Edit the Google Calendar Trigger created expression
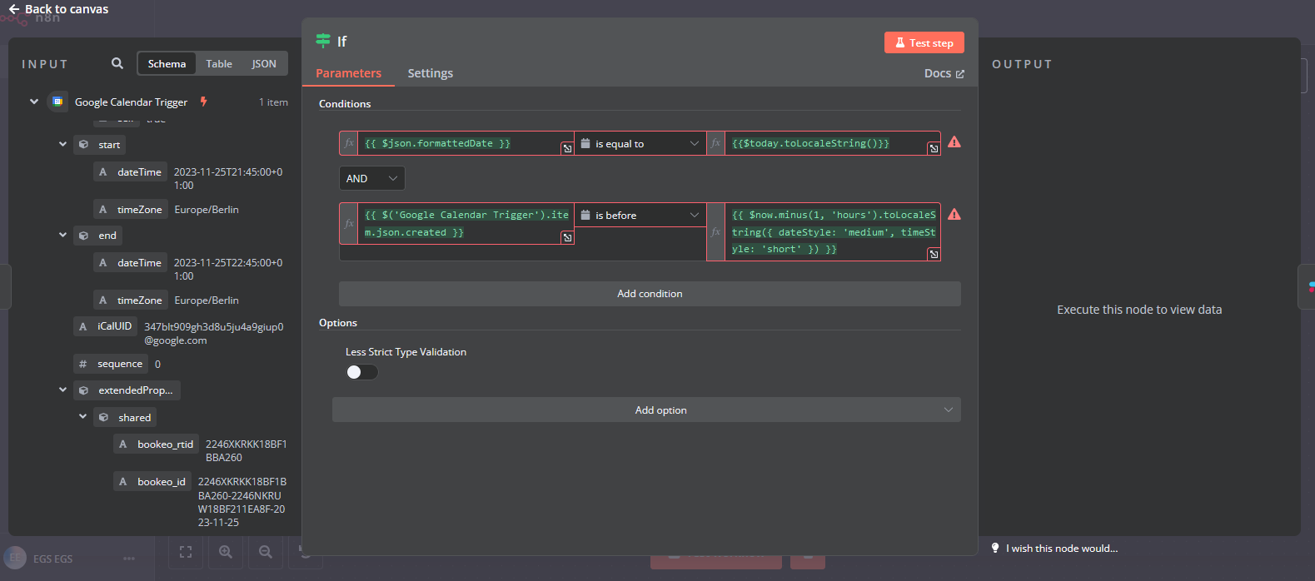This screenshot has height=581, width=1315. tap(466, 223)
